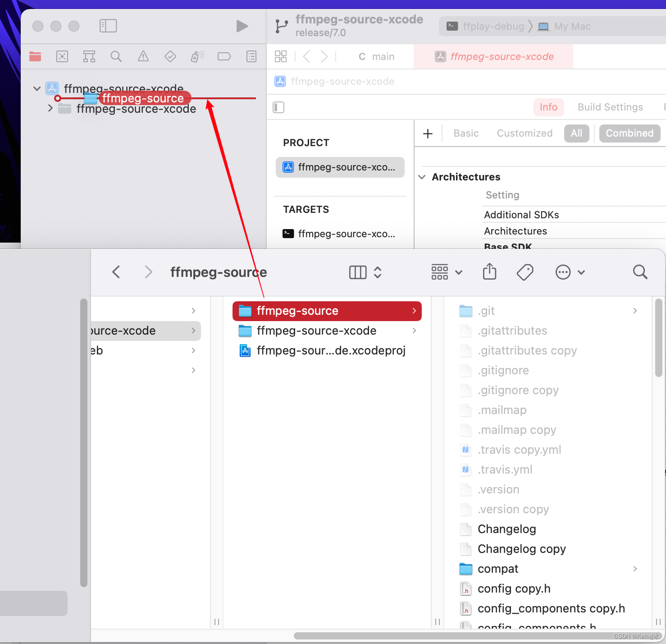
Task: Select the ffmpeg-sour...de.xcodeproj file
Action: (x=327, y=350)
